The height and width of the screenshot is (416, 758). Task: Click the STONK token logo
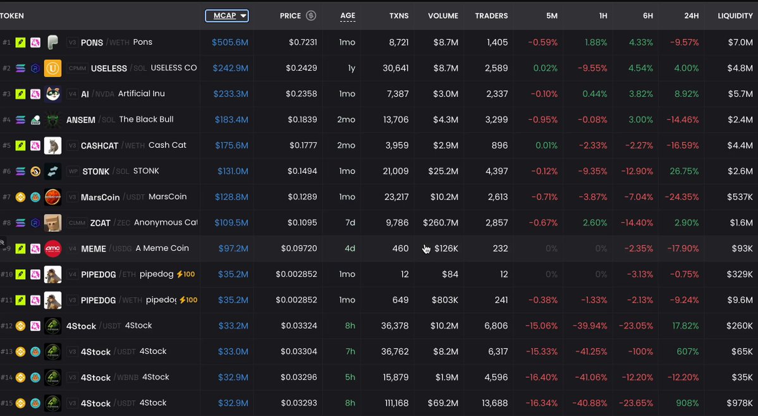[52, 171]
